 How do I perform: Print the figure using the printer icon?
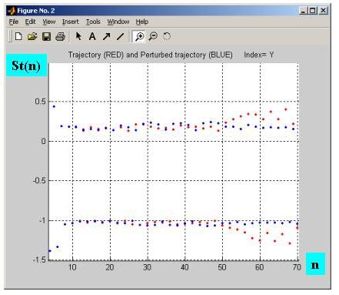pos(60,36)
